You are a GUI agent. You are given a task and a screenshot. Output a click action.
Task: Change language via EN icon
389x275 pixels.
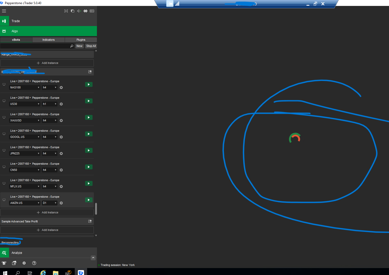coord(92,11)
